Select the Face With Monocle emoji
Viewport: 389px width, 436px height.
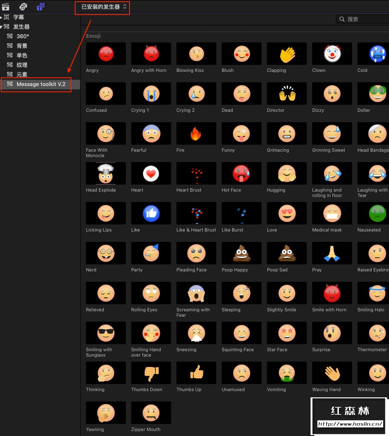tap(106, 133)
